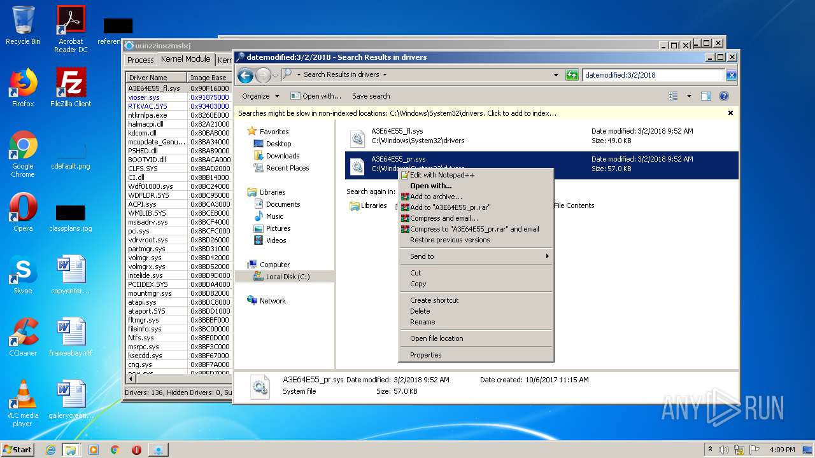The width and height of the screenshot is (815, 458).
Task: Choose Cut from the context menu
Action: click(476, 273)
